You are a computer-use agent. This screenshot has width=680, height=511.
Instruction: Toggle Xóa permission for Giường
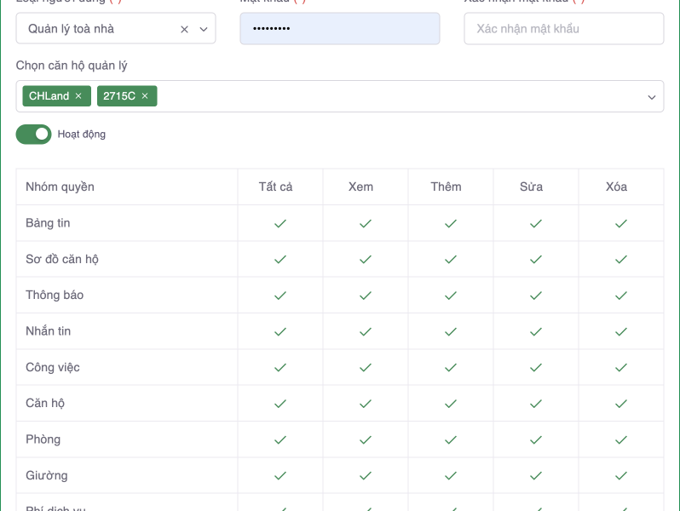tap(620, 475)
